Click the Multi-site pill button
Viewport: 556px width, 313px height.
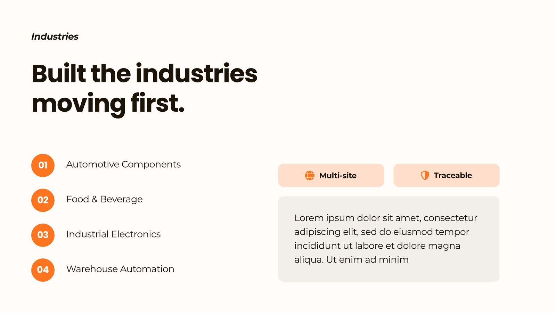(x=331, y=175)
